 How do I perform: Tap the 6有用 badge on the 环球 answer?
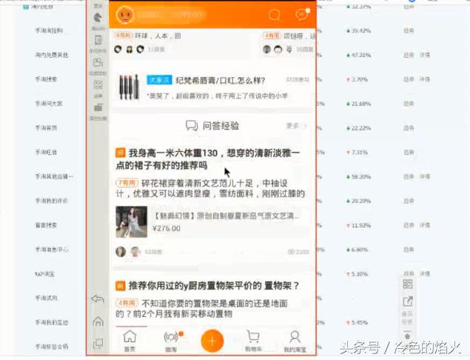point(123,36)
